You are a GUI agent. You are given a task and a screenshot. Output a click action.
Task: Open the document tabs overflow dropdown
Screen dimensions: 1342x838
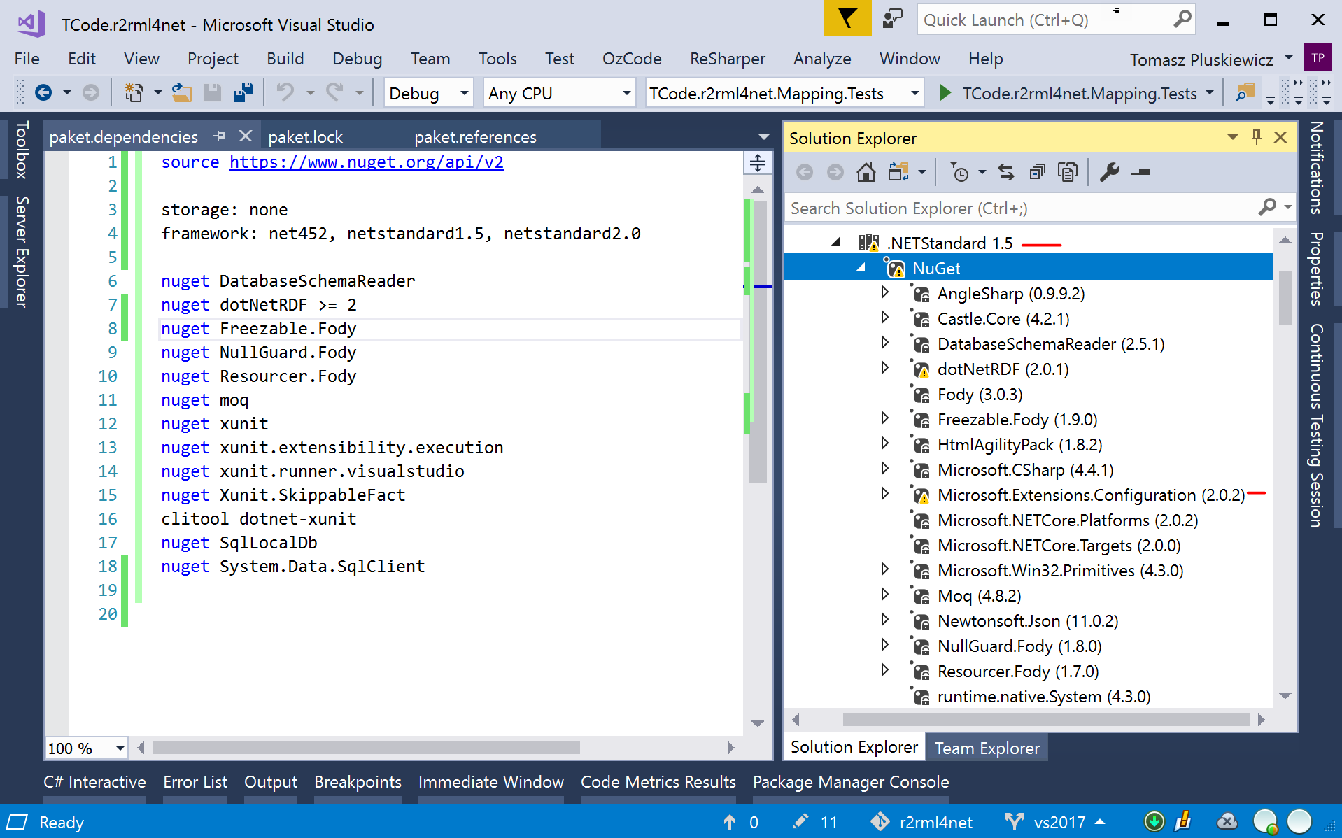click(x=763, y=137)
